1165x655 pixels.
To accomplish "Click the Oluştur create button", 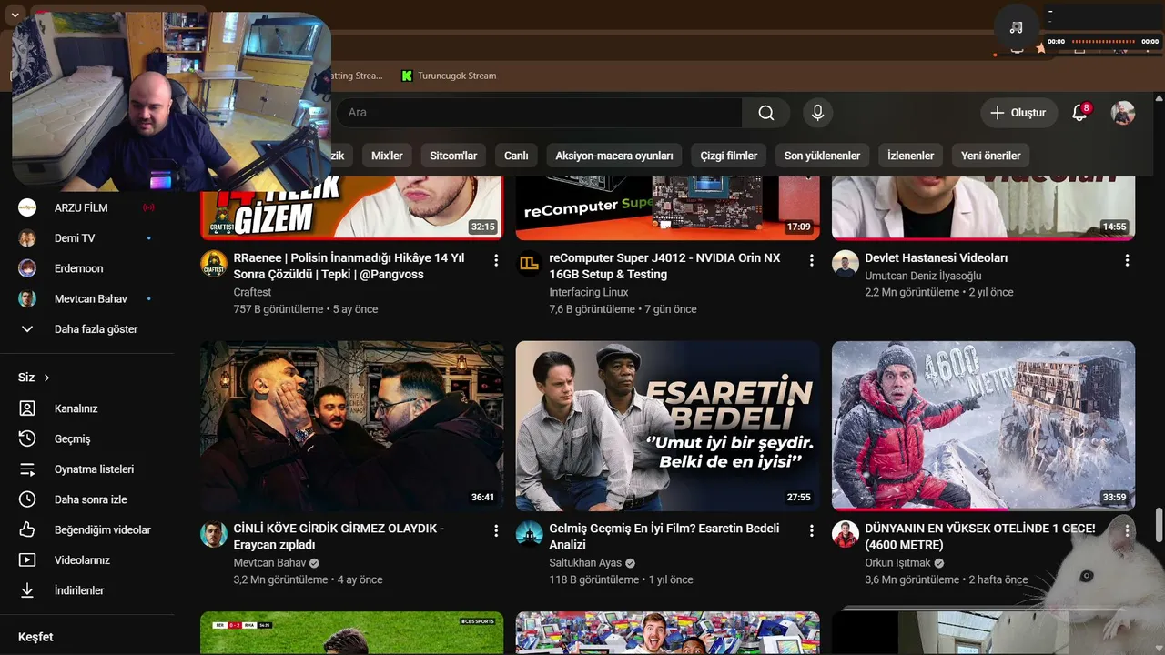I will coord(1018,113).
